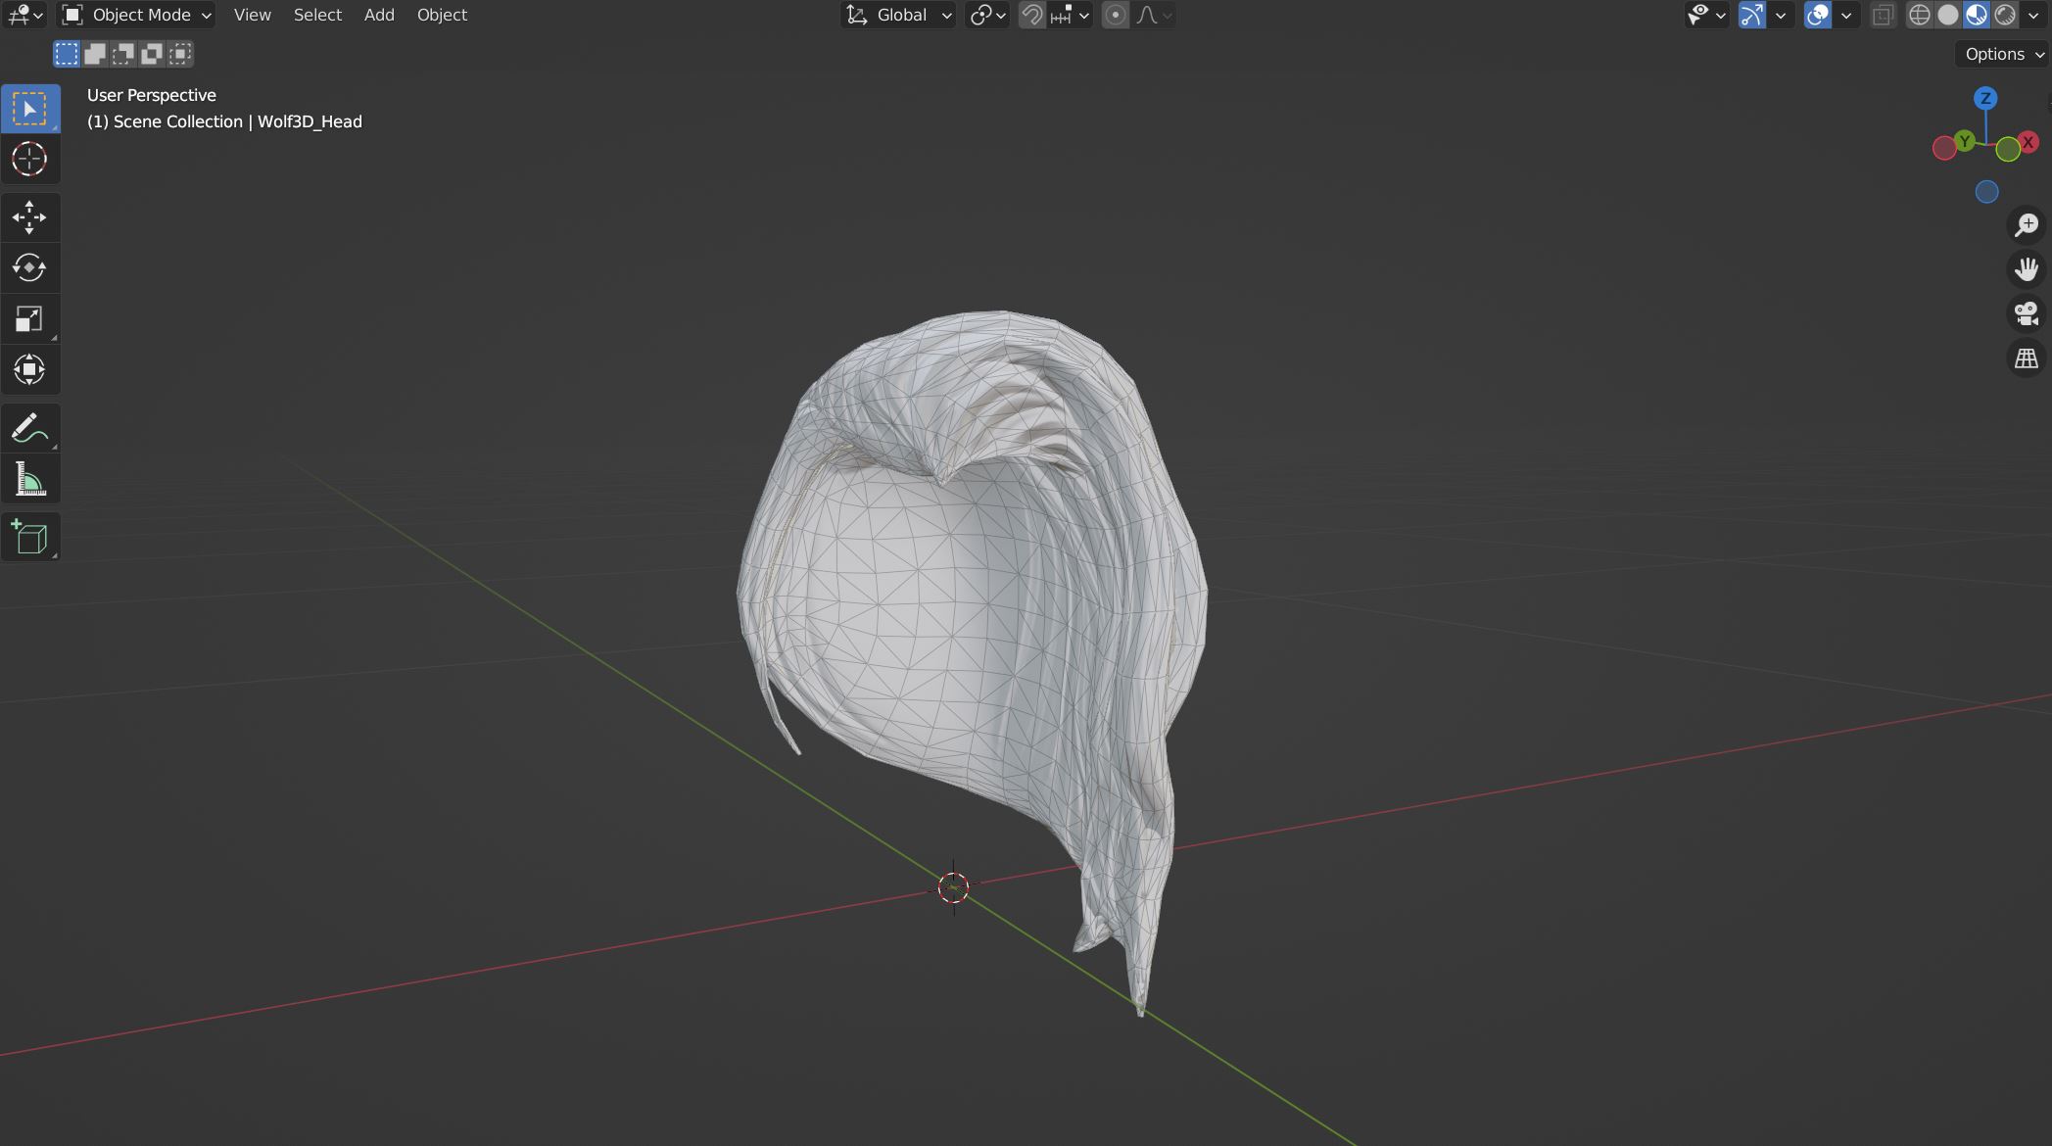Choose 'Intersect selection' mode icon

pyautogui.click(x=180, y=54)
